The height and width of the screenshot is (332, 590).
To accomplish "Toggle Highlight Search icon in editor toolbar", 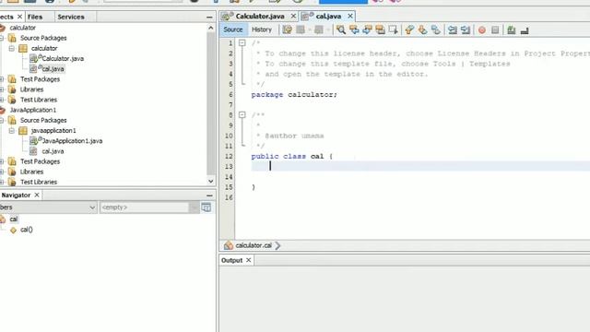I will point(380,30).
